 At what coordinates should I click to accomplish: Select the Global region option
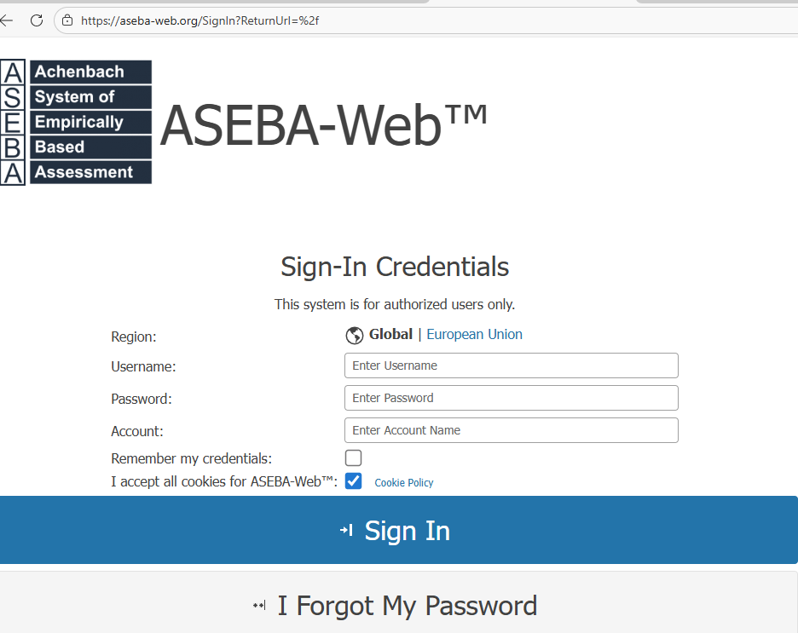pos(390,335)
